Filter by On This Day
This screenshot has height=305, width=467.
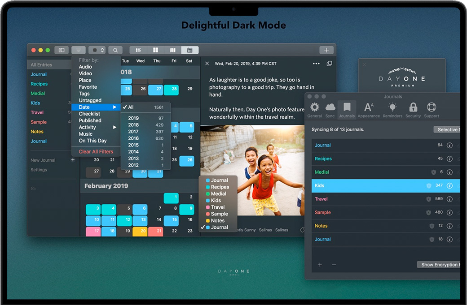93,141
